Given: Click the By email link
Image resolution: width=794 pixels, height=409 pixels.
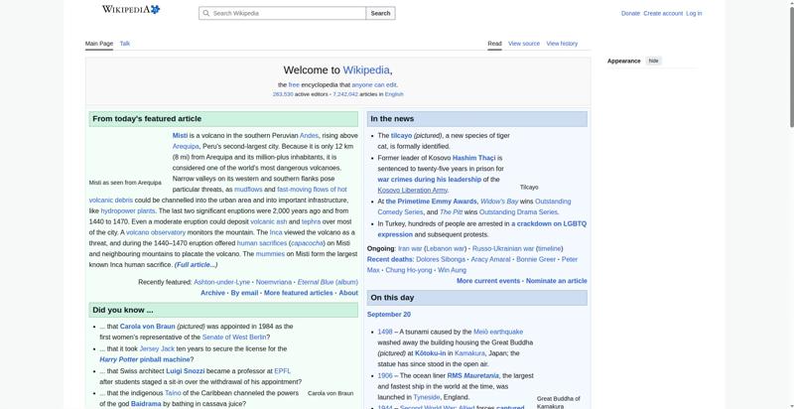Looking at the screenshot, I should click(244, 293).
